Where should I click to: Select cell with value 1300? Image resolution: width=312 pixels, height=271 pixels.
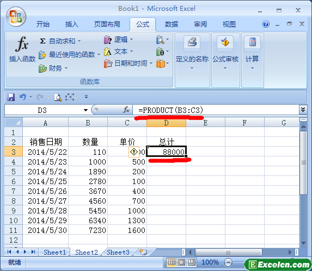click(x=127, y=220)
